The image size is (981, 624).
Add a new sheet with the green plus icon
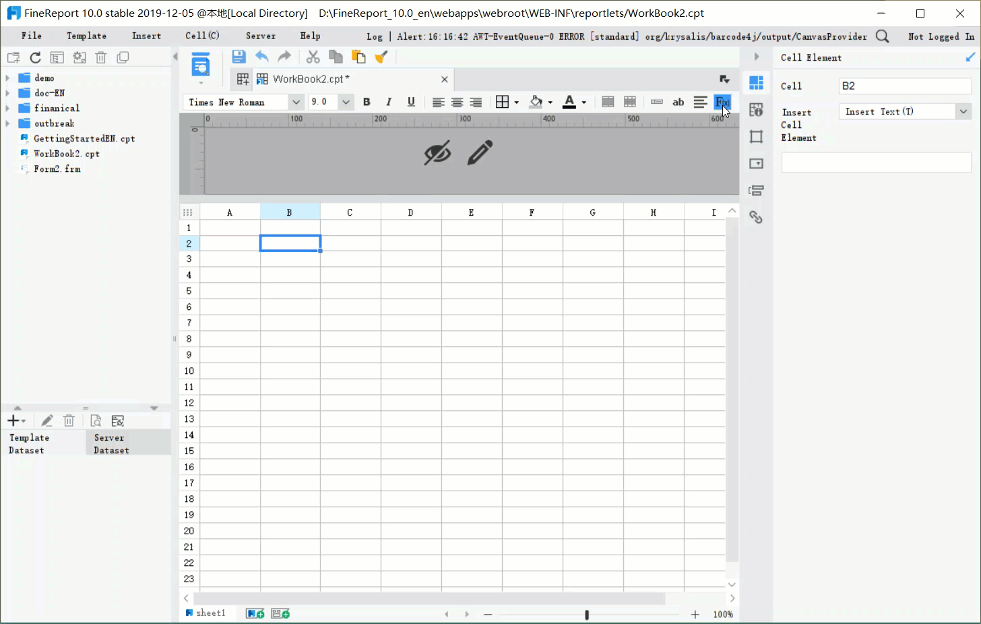pyautogui.click(x=254, y=613)
